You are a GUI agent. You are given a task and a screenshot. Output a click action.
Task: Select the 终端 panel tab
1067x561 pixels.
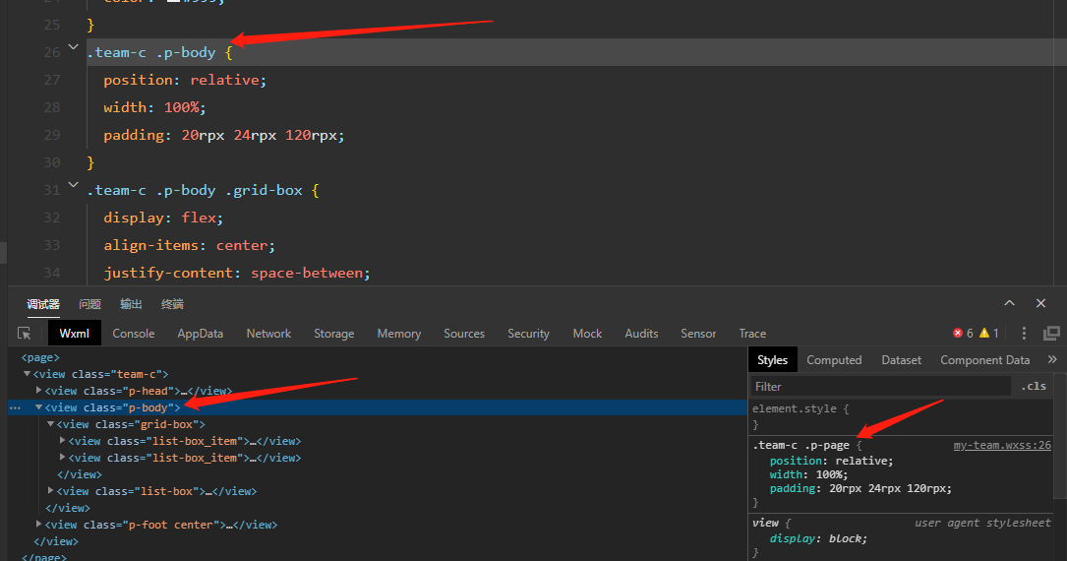(x=172, y=304)
